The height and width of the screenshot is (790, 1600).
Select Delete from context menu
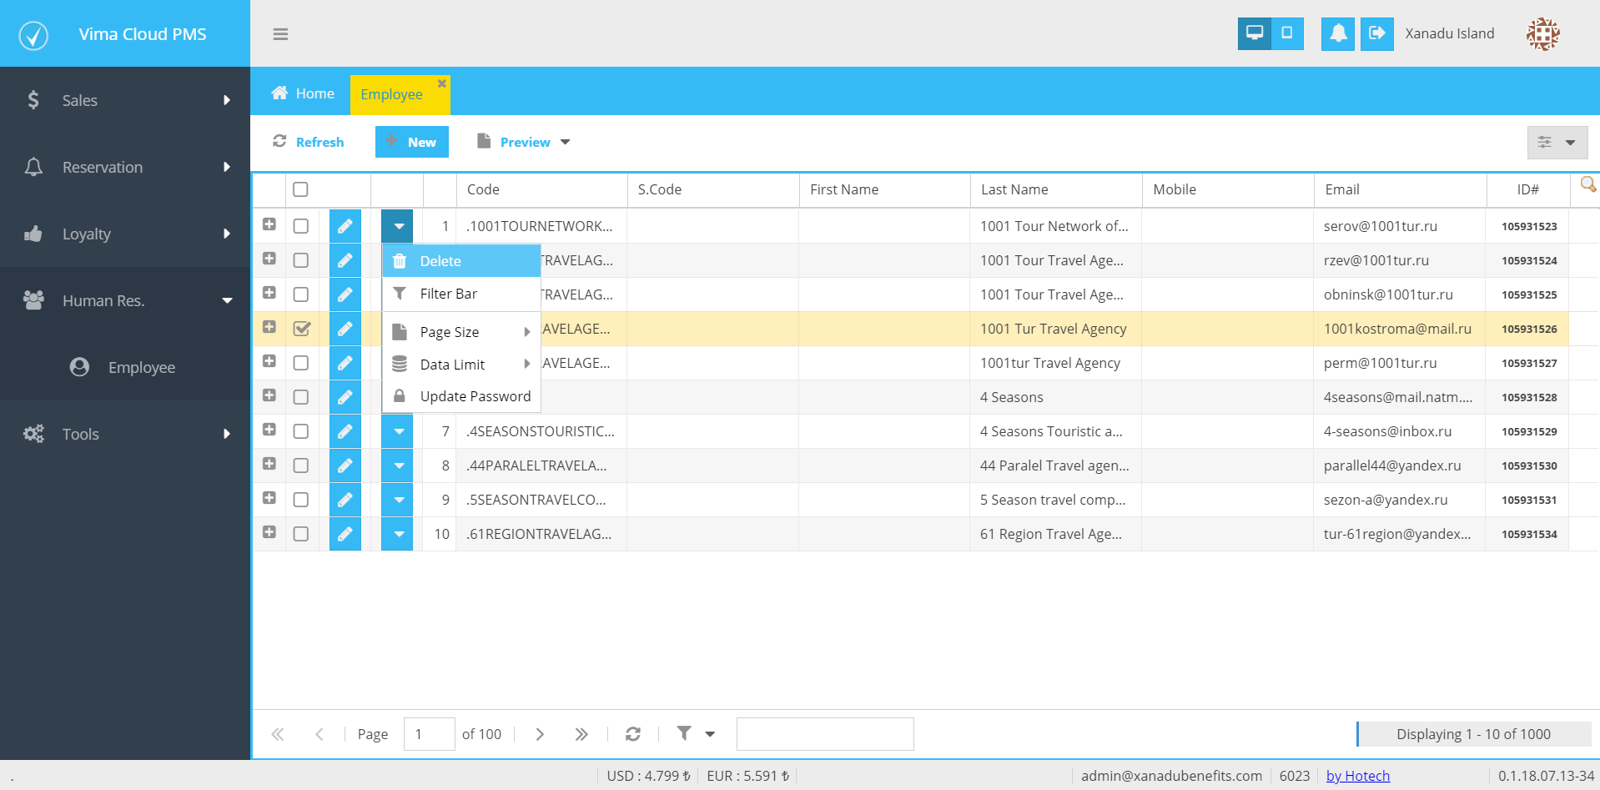461,261
